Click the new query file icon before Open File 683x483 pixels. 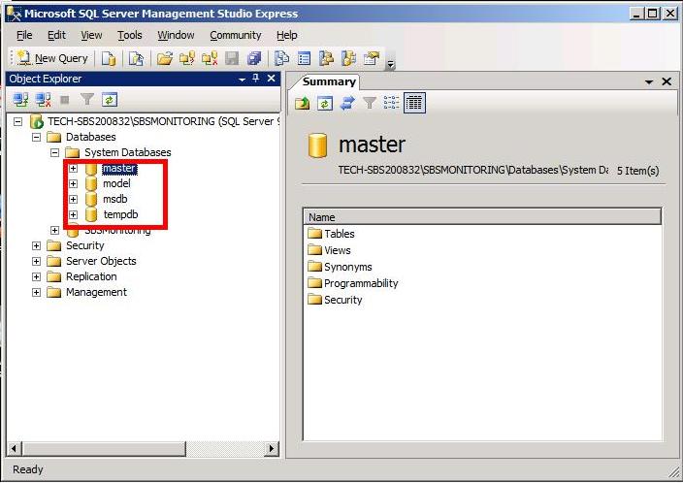[x=136, y=58]
